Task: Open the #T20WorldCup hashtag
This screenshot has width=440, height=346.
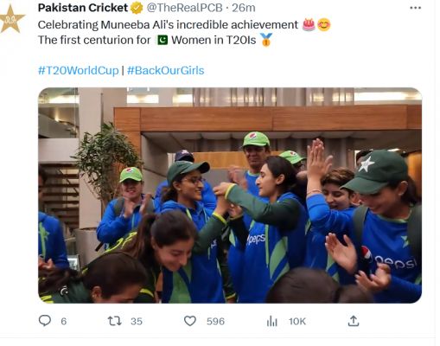Action: tap(79, 70)
